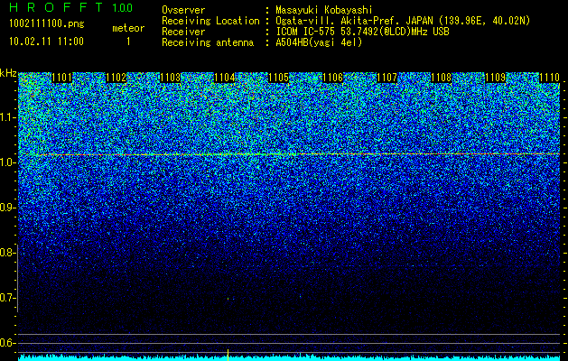Click the 1.0 frequency axis label
The image size is (568, 361).
pos(7,162)
